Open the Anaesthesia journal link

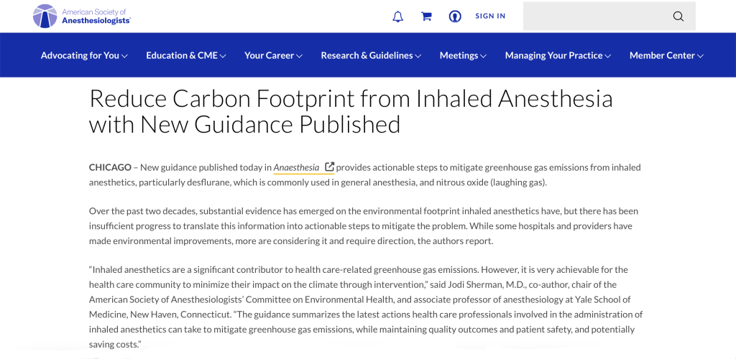(296, 167)
